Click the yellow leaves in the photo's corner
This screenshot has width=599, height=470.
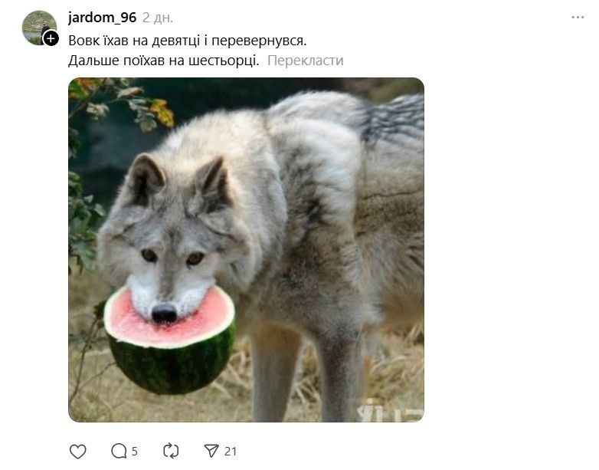point(162,112)
